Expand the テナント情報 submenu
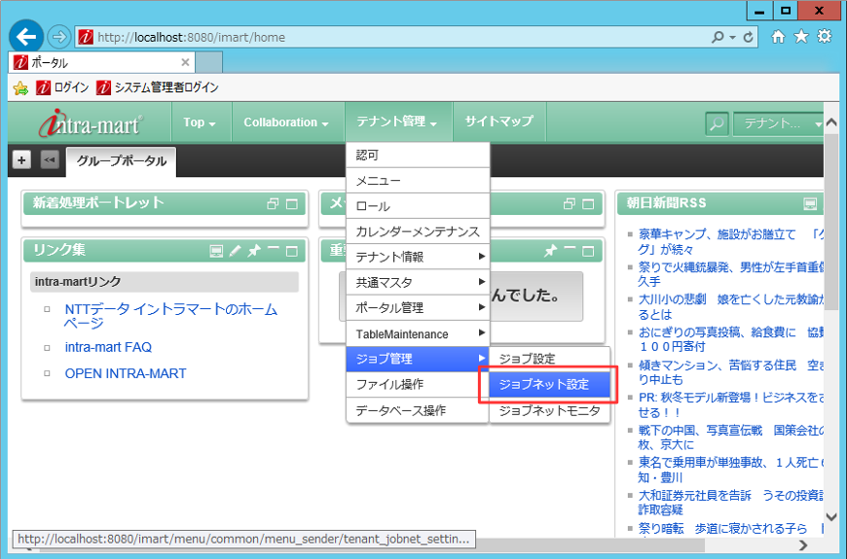Screen dimensions: 847x559 coord(418,257)
